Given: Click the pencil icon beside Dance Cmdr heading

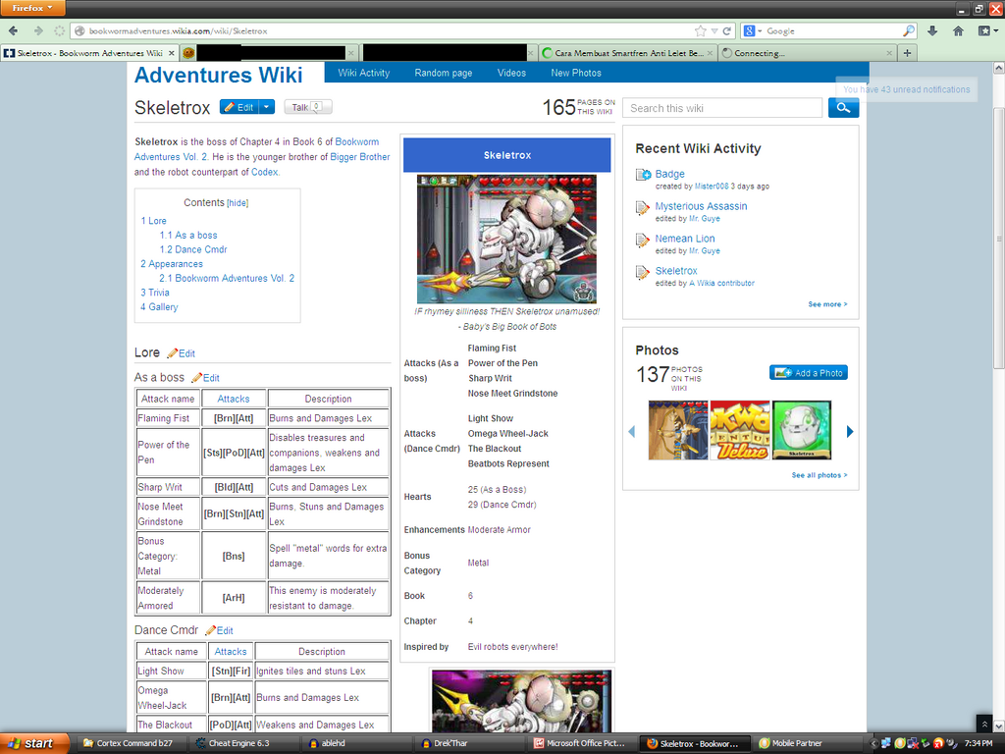Looking at the screenshot, I should point(210,630).
